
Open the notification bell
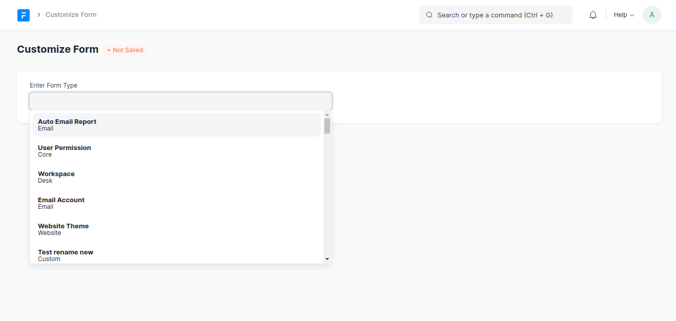click(593, 15)
